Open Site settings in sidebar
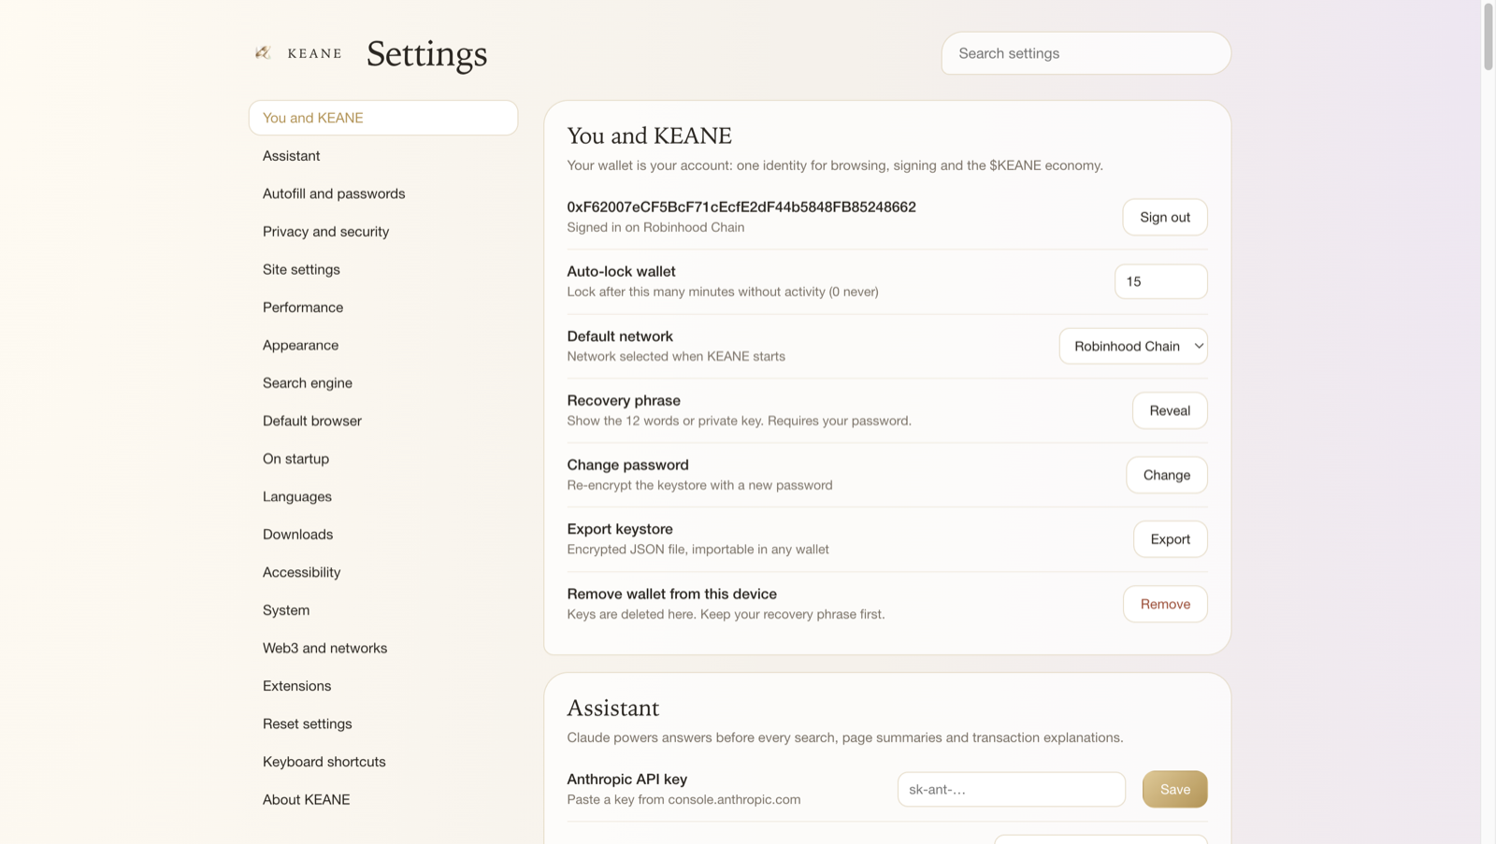The image size is (1496, 844). [x=383, y=269]
